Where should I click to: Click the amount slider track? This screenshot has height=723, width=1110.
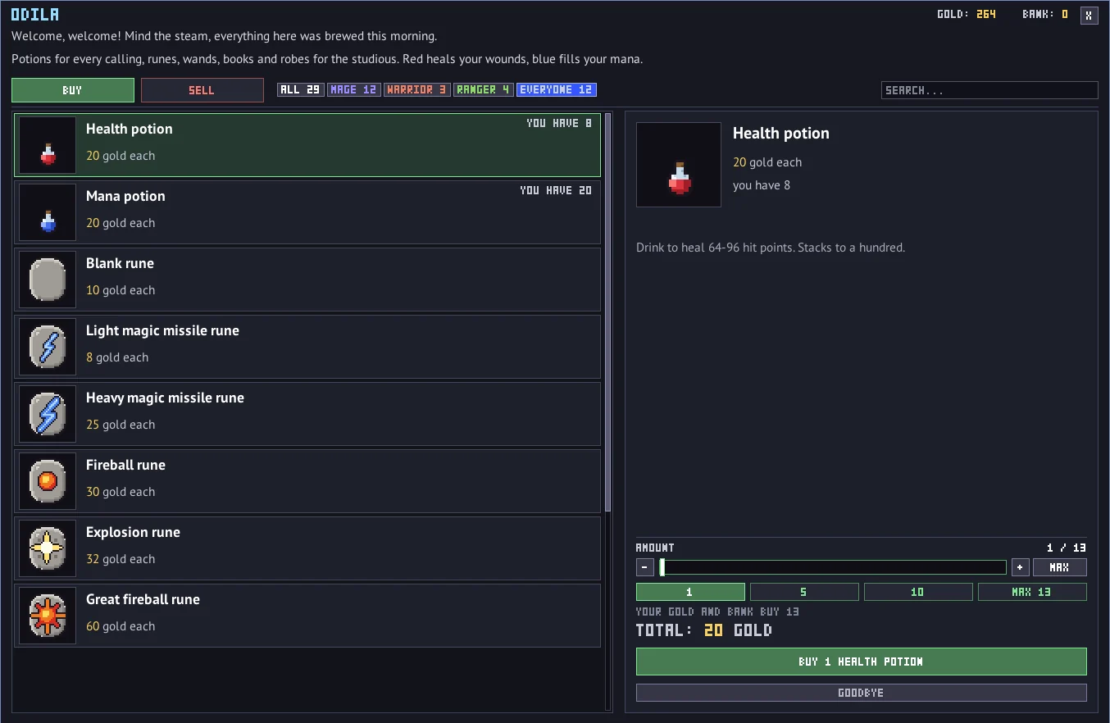point(833,567)
